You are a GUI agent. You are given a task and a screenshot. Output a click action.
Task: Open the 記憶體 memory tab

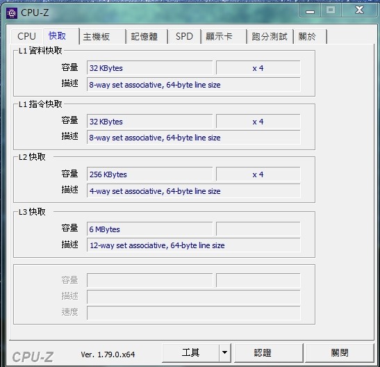point(147,37)
